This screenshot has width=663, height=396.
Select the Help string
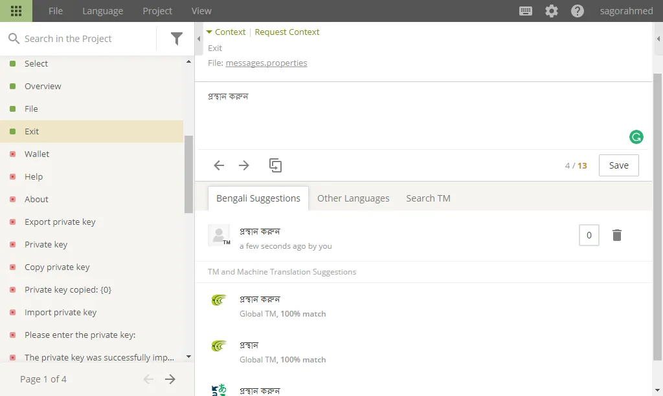point(91,177)
